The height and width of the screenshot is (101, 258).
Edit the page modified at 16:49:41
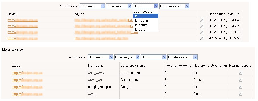[x=202, y=20]
